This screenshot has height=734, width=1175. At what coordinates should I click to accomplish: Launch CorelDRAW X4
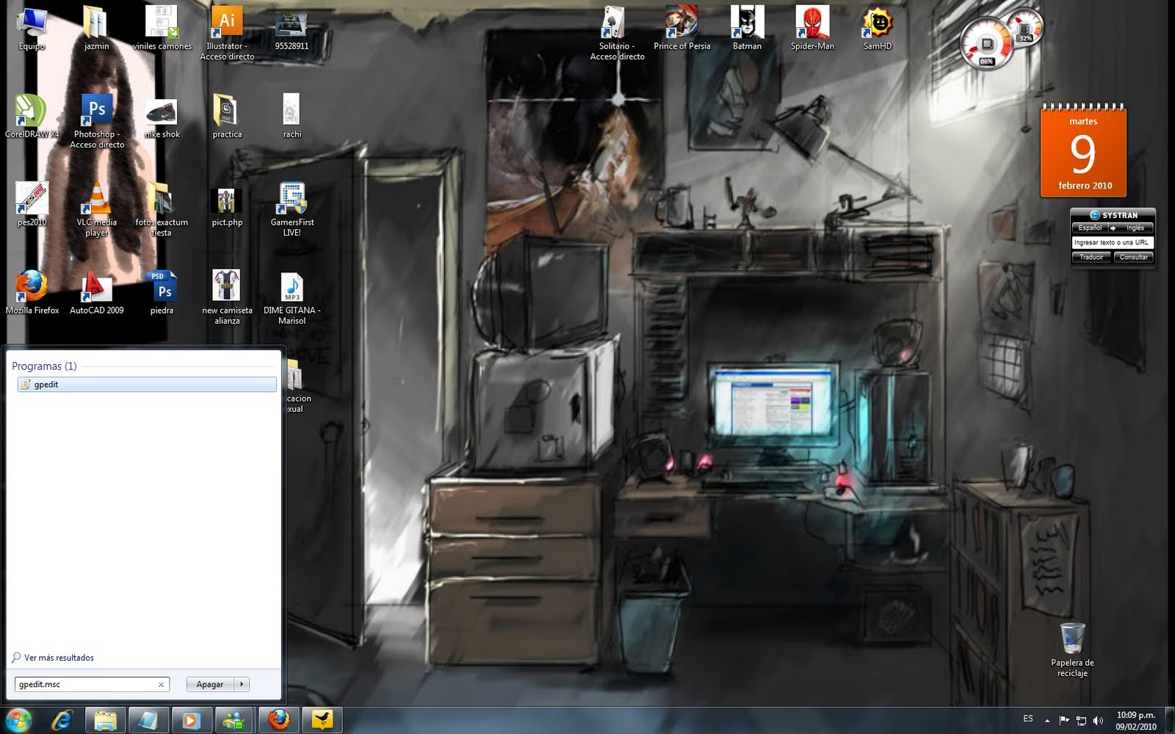32,117
